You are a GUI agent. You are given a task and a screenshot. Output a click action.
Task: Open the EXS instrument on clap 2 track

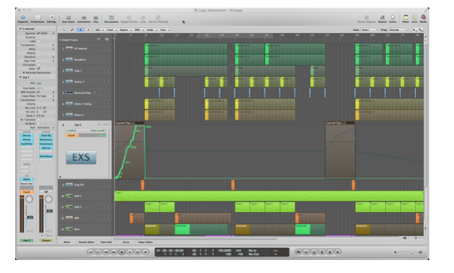tap(81, 157)
